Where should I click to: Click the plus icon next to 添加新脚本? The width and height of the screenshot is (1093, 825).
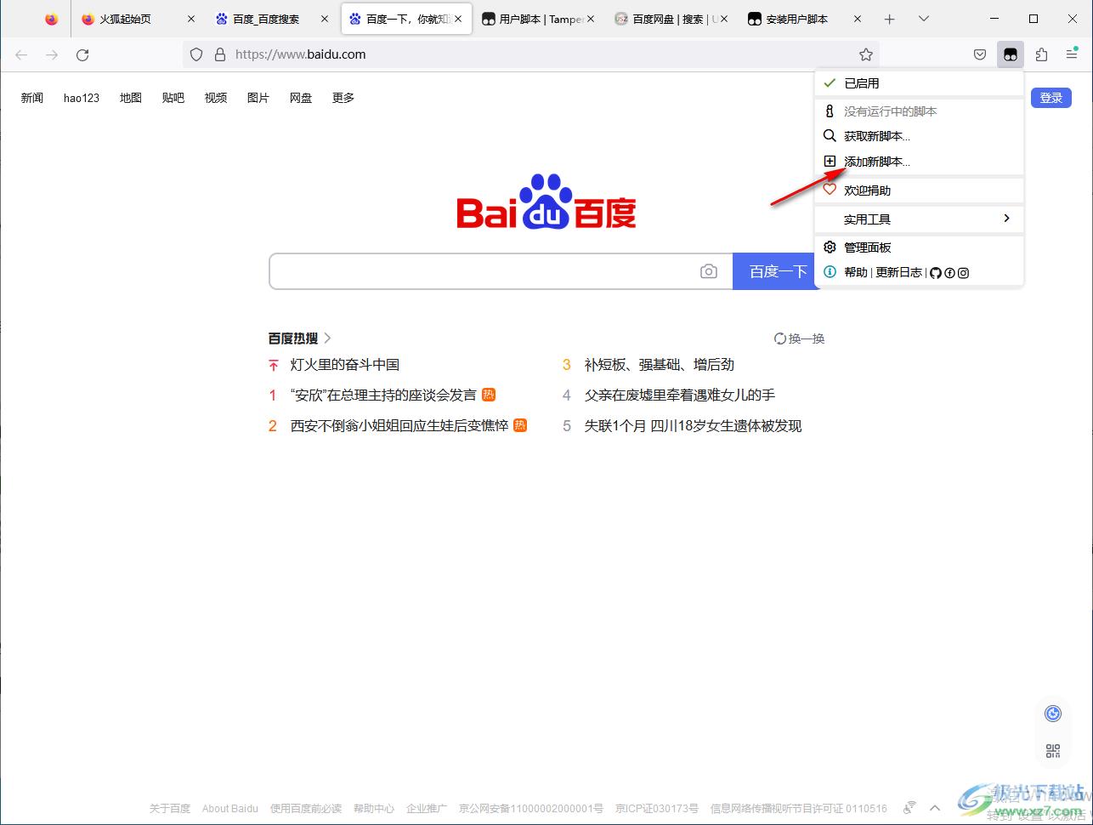click(x=830, y=162)
